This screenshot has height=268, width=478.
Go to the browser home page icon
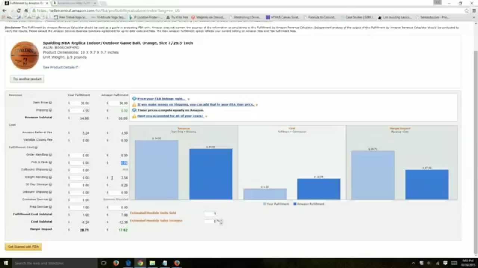point(26,10)
